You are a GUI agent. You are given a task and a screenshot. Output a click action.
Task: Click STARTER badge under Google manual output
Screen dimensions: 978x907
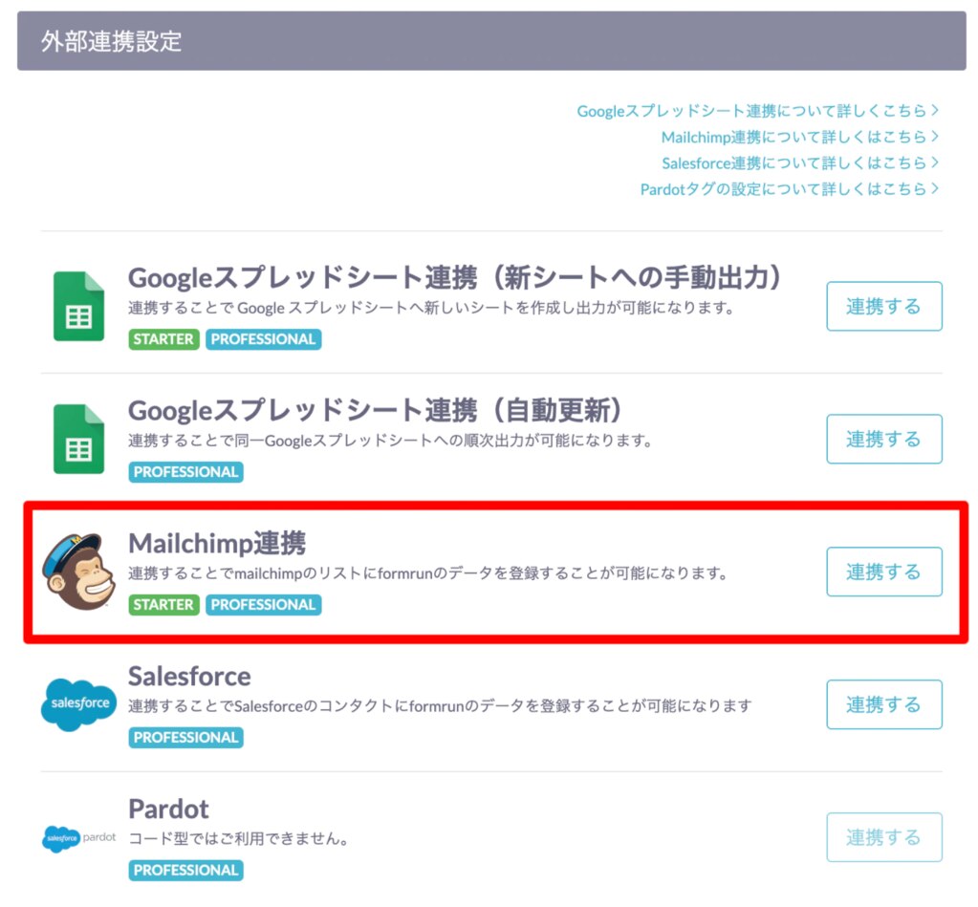pyautogui.click(x=163, y=339)
